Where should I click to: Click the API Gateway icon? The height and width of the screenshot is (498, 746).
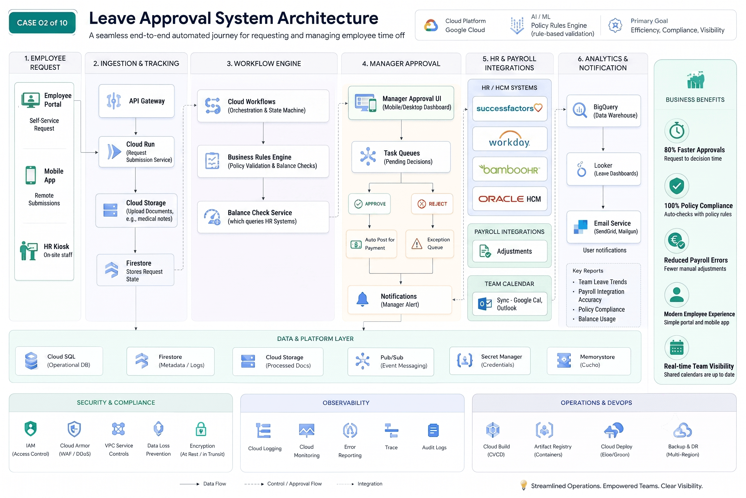point(114,101)
